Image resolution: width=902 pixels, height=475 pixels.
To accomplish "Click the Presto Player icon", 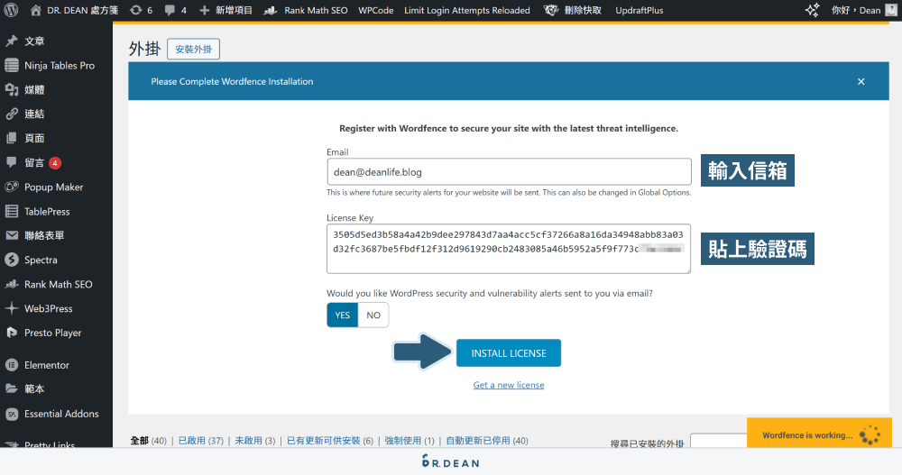I will pyautogui.click(x=12, y=333).
